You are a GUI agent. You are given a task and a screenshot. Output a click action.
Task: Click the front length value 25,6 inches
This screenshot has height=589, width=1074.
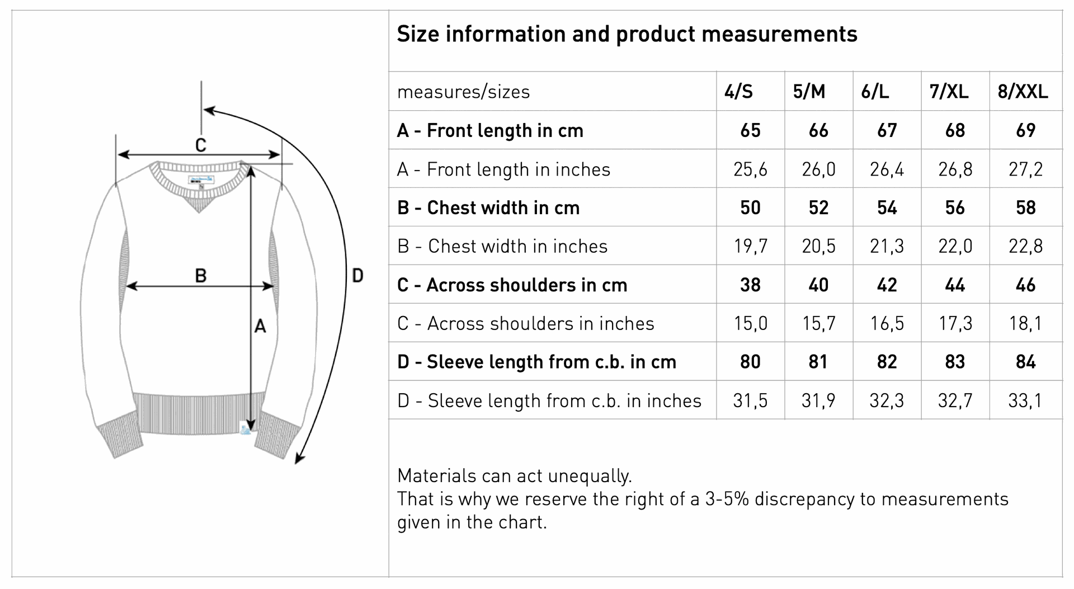click(751, 169)
